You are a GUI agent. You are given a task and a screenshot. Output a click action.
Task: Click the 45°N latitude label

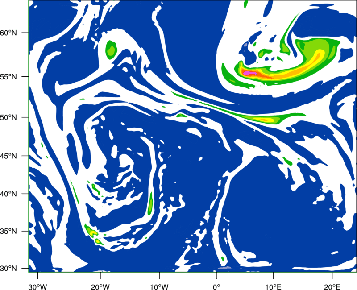(8, 156)
